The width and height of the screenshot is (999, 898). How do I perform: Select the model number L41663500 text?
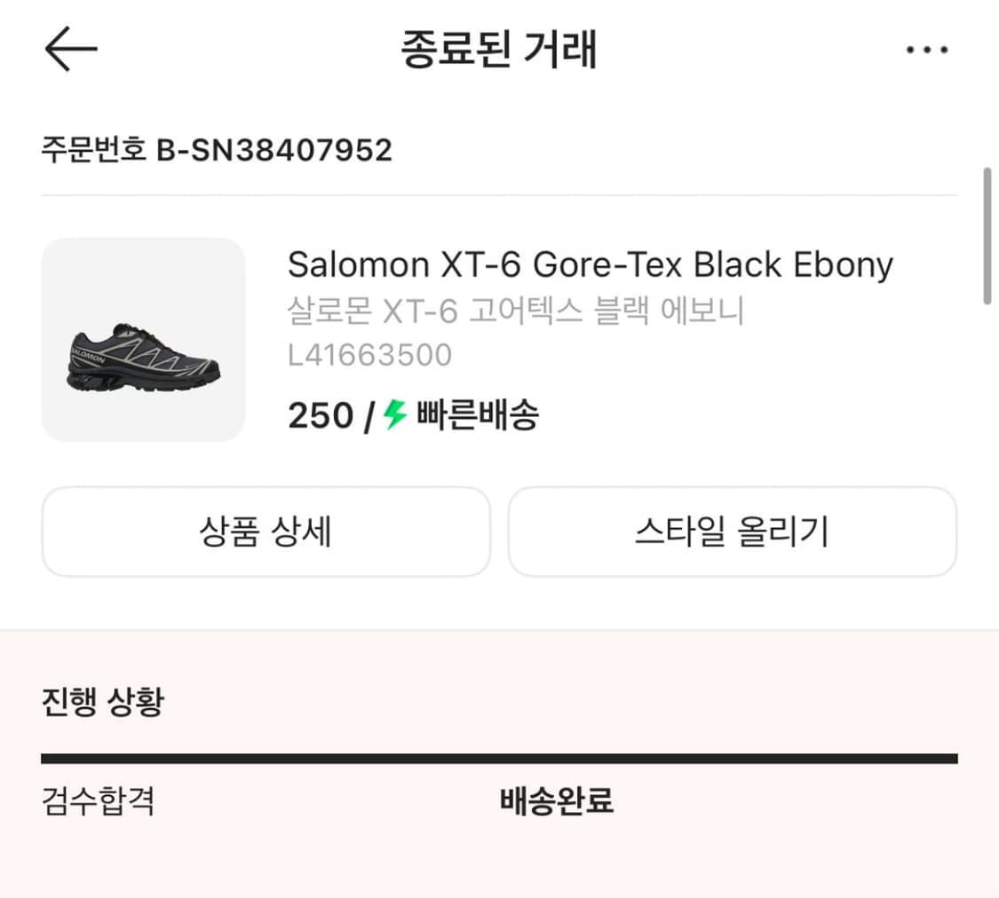pyautogui.click(x=369, y=354)
